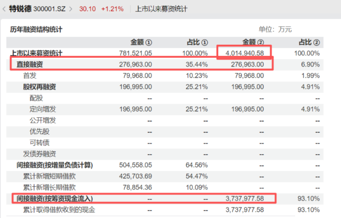Click the total value 4,014,940.58

coord(245,53)
